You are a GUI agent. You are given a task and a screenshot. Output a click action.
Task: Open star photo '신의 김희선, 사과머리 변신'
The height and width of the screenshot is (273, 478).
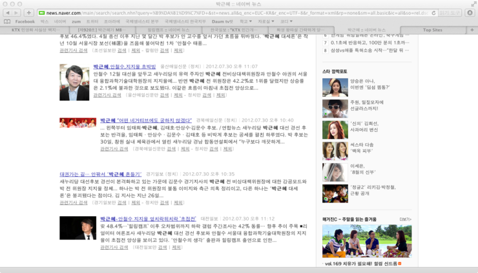click(x=335, y=129)
